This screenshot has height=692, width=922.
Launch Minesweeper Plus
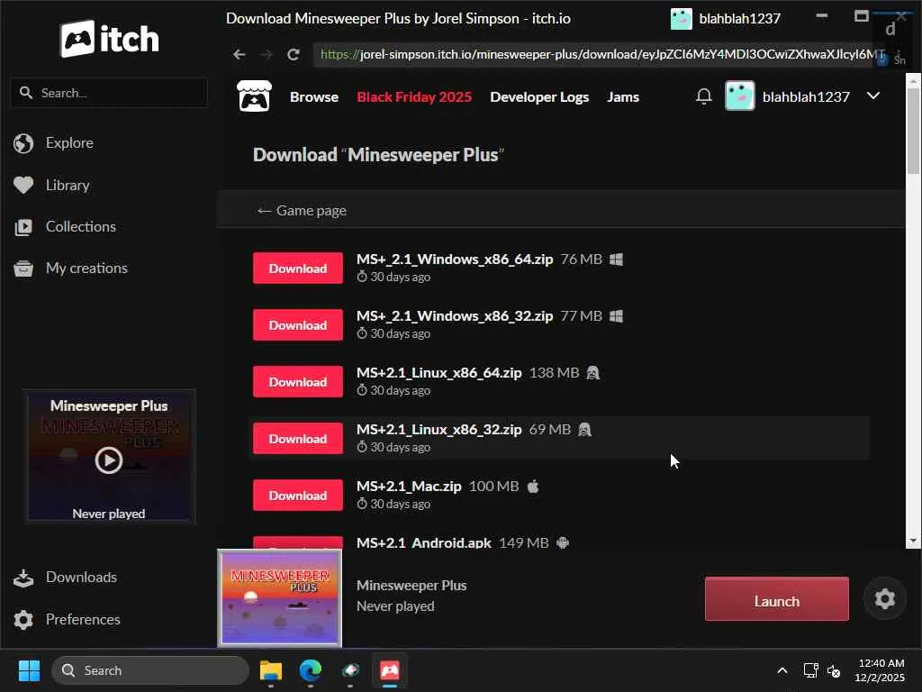777,599
